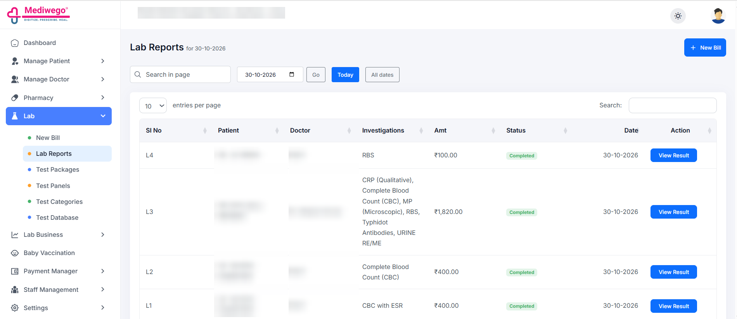Open Test Packages submenu item
This screenshot has width=737, height=319.
point(57,170)
